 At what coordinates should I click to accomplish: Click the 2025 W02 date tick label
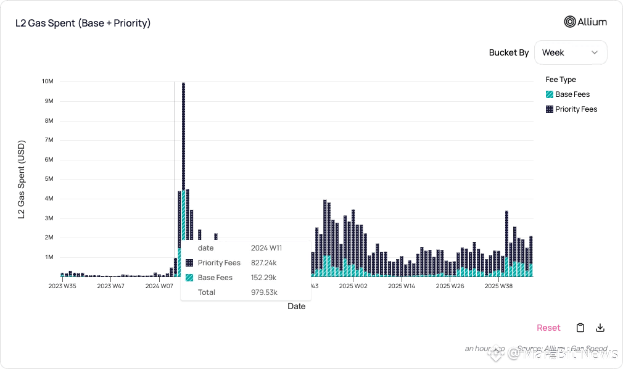tap(353, 286)
